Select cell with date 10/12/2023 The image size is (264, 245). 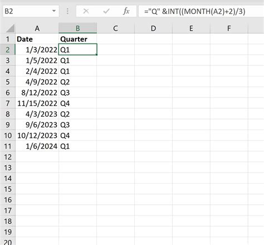(x=37, y=136)
